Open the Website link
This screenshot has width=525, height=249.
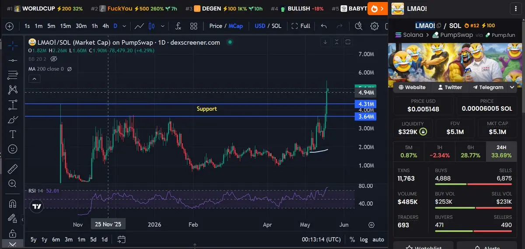pos(412,87)
